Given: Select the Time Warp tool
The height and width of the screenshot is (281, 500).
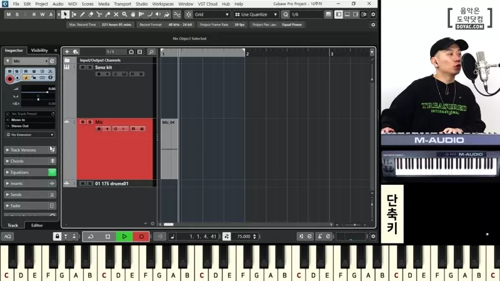Looking at the screenshot, I should pyautogui.click(x=142, y=14).
